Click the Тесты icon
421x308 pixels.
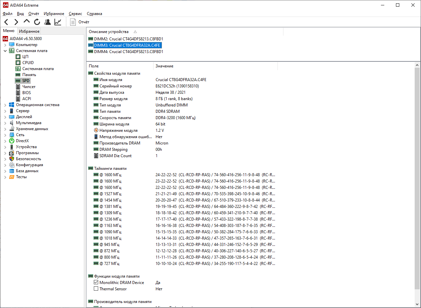12,177
